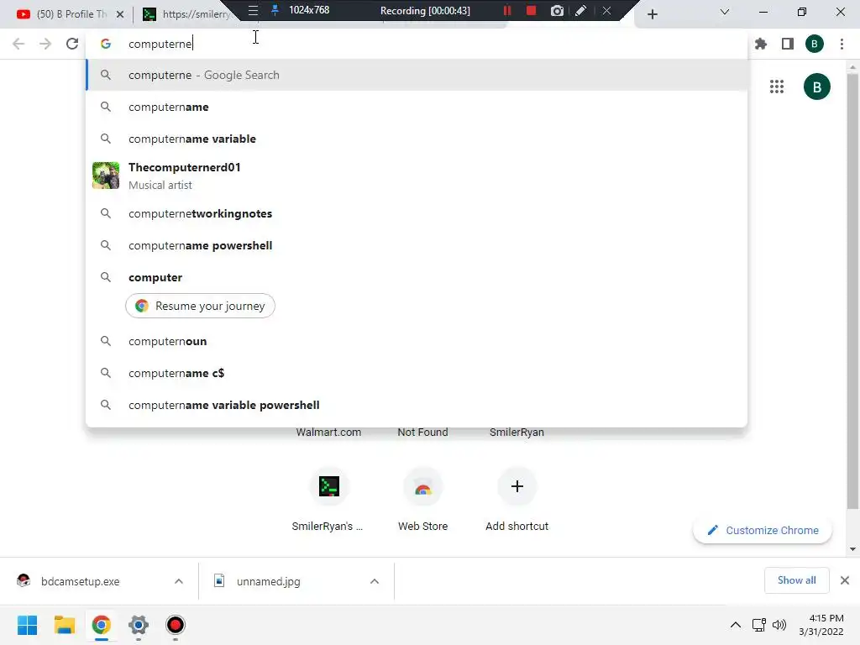
Task: Click the pin icon in recorder bar
Action: click(x=275, y=10)
